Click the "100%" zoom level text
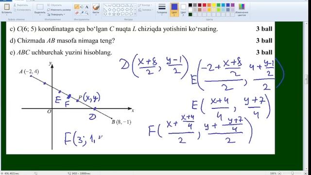The height and width of the screenshot is (175, 311). (x=273, y=174)
